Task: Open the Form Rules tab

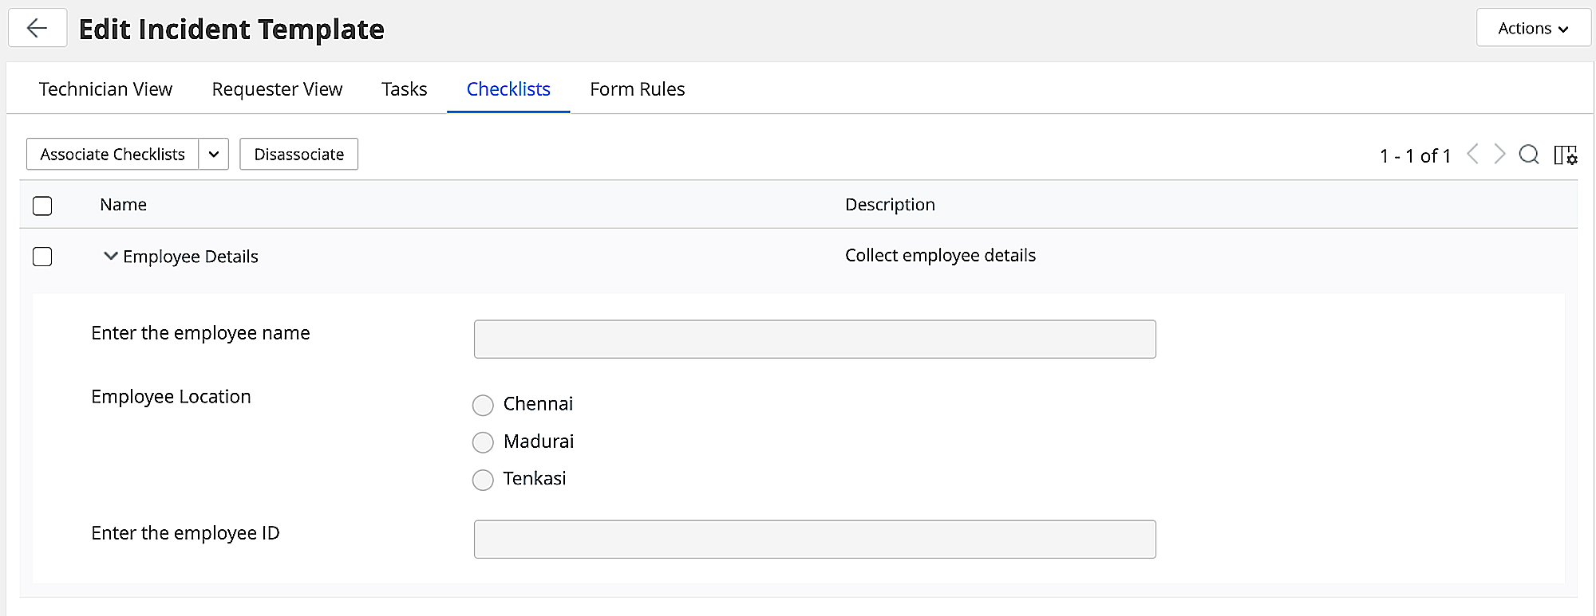Action: 637,89
